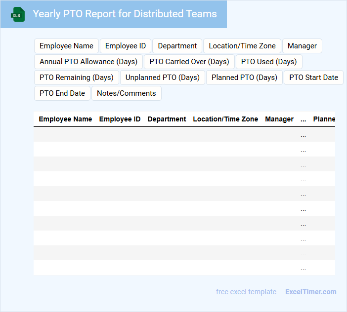Click the Notes/Comments tag
The width and height of the screenshot is (347, 312).
127,93
